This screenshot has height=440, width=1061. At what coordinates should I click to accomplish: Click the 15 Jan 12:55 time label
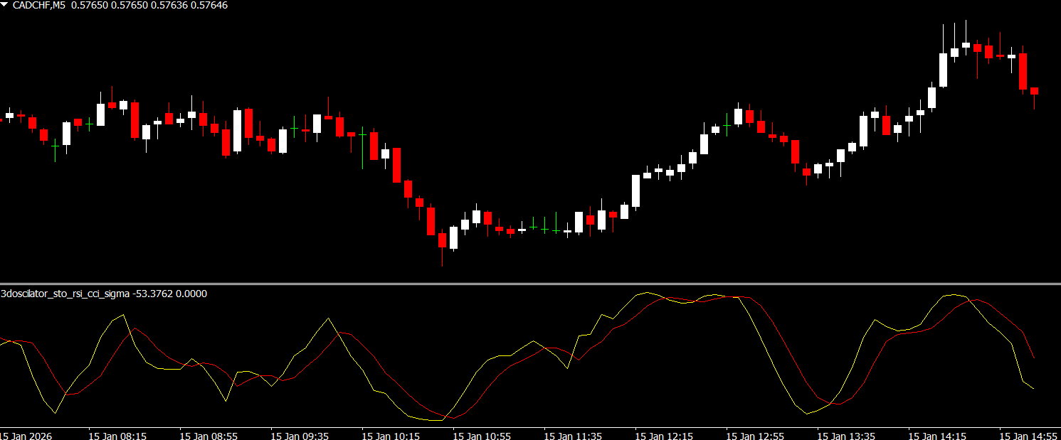pos(755,434)
